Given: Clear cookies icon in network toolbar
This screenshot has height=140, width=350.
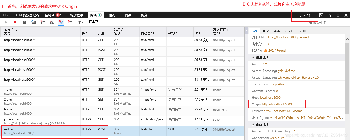Looking at the screenshot, I should pos(52,22).
